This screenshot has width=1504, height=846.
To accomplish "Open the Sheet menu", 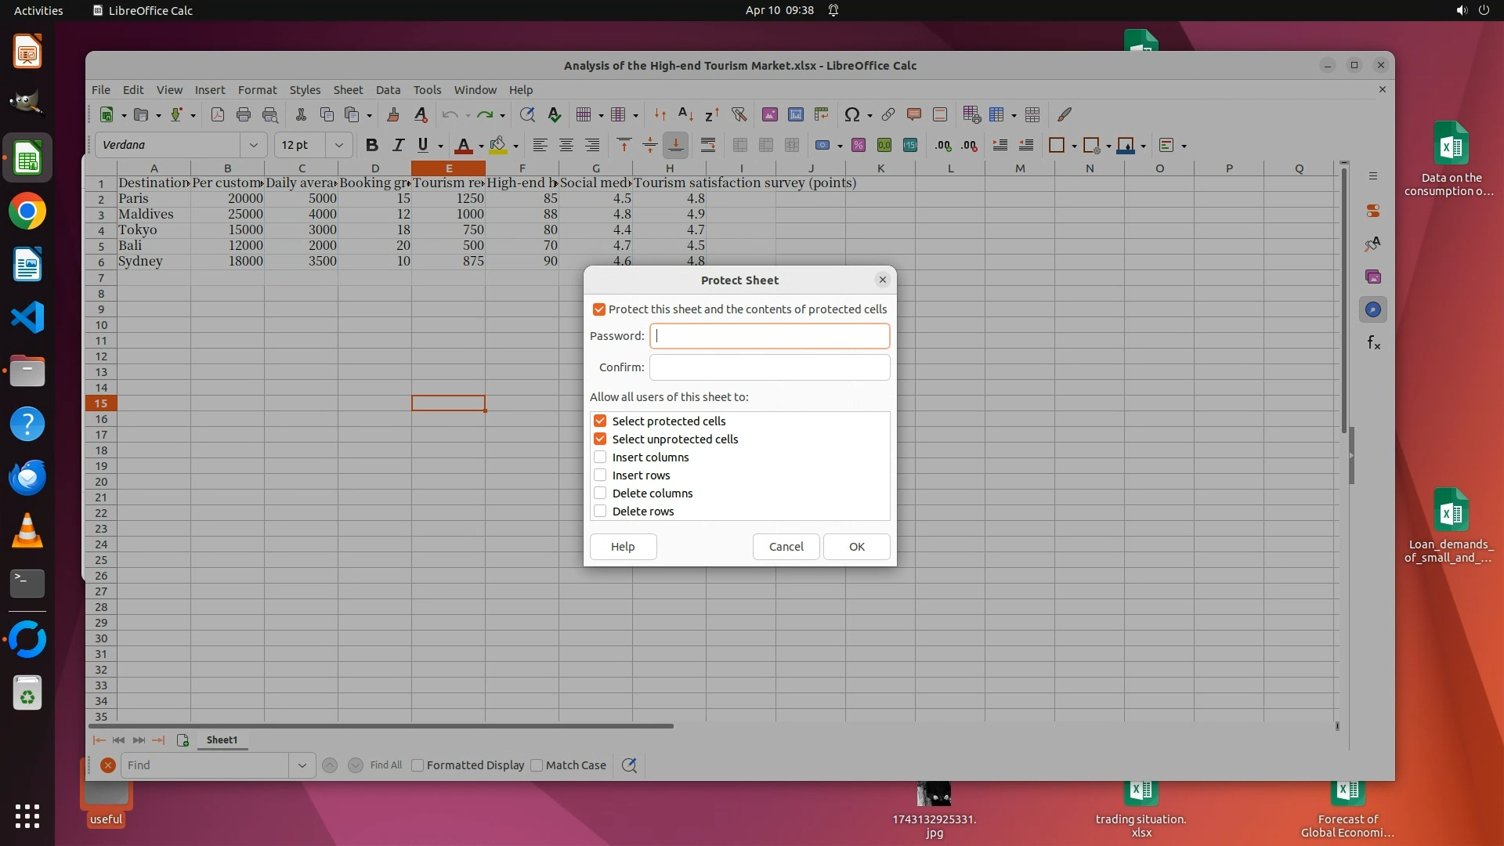I will coord(348,89).
